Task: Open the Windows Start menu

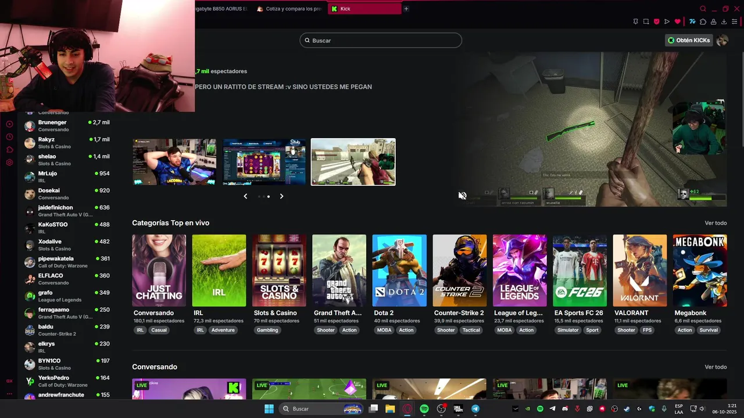Action: tap(269, 409)
